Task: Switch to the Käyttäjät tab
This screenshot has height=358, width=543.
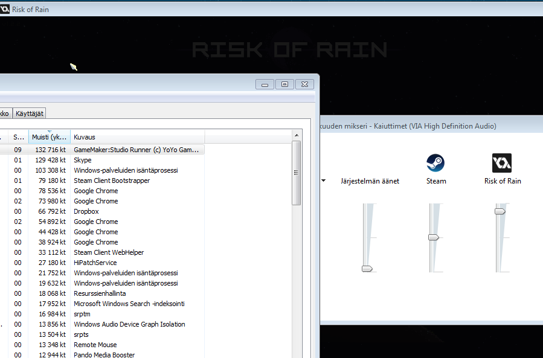Action: (30, 113)
